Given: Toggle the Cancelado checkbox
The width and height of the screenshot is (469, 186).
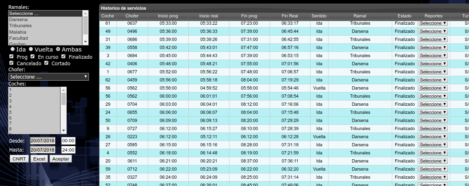Looking at the screenshot, I should coord(12,63).
